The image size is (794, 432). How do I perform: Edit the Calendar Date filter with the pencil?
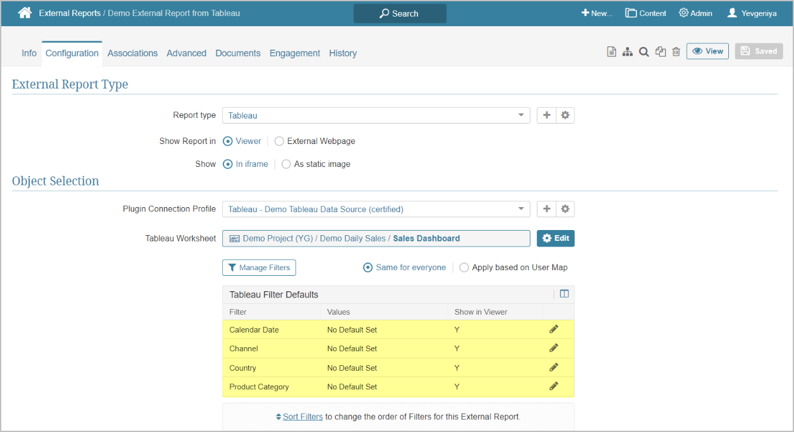point(553,329)
